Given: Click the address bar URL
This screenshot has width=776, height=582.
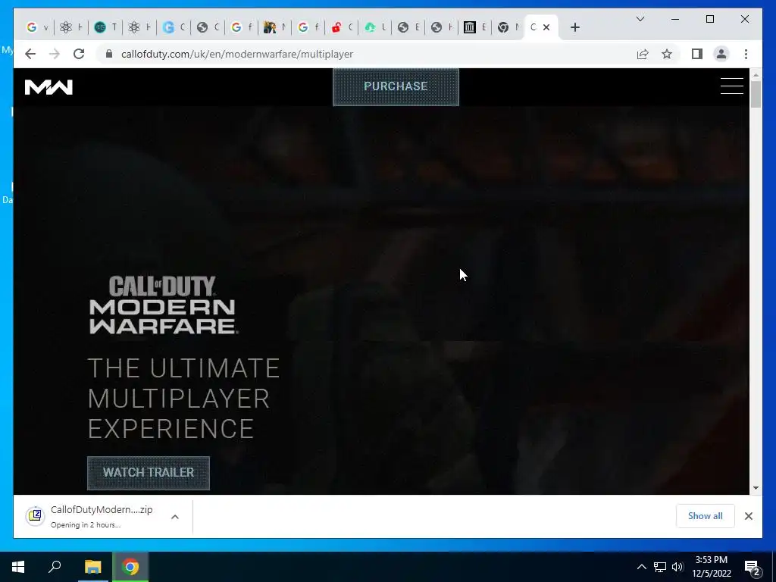Looking at the screenshot, I should coord(237,54).
